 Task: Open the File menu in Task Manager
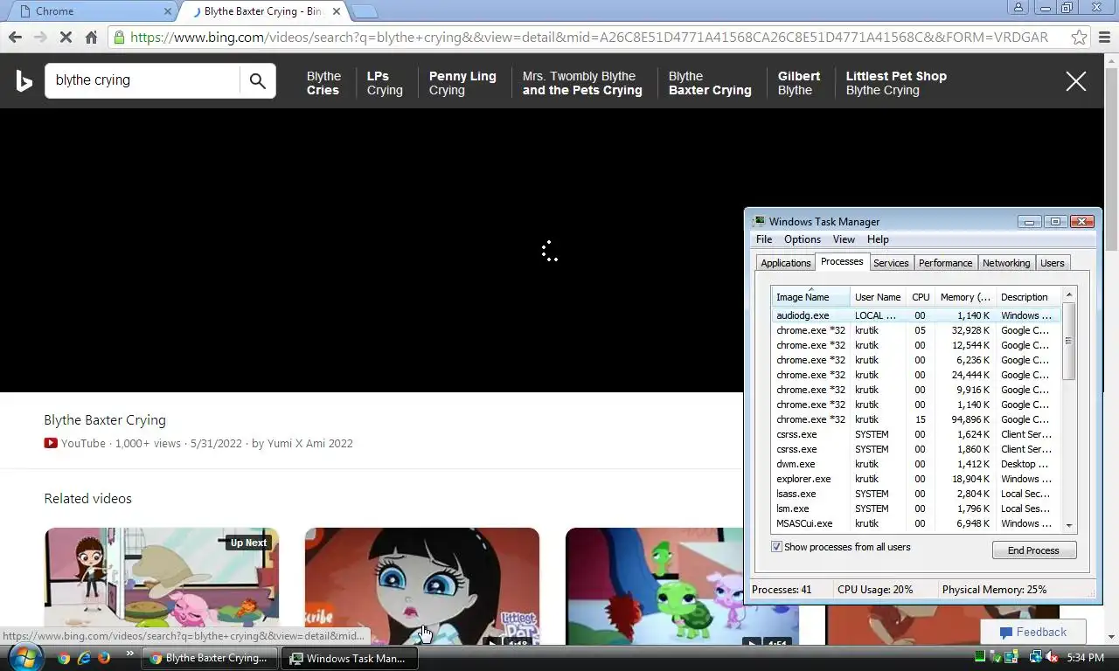764,239
